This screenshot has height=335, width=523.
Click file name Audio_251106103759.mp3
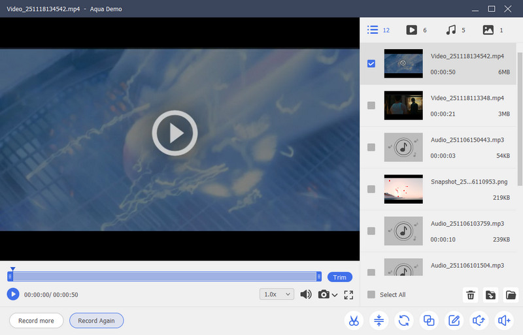467,224
